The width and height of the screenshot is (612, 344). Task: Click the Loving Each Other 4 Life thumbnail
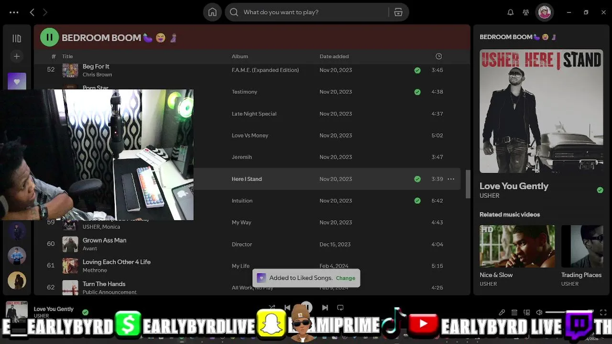click(x=70, y=266)
